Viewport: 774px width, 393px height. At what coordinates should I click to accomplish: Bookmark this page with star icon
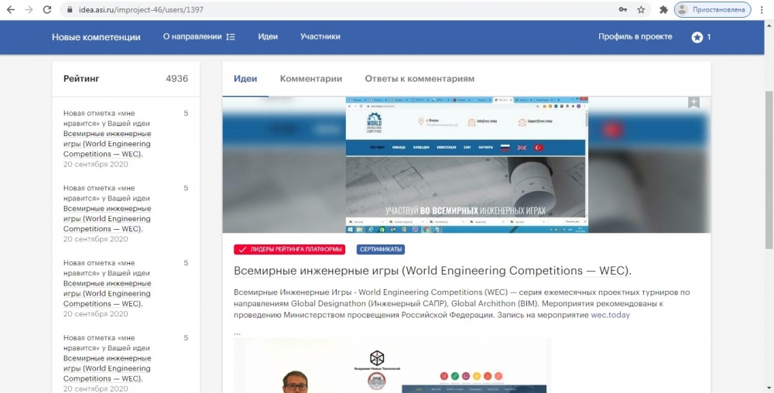641,9
